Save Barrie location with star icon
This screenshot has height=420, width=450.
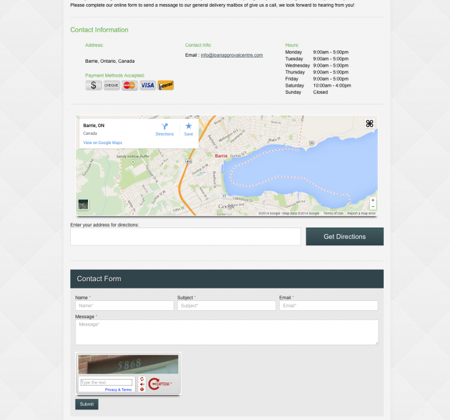tap(189, 126)
